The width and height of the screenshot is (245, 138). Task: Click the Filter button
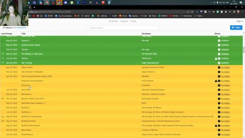[x=236, y=28]
